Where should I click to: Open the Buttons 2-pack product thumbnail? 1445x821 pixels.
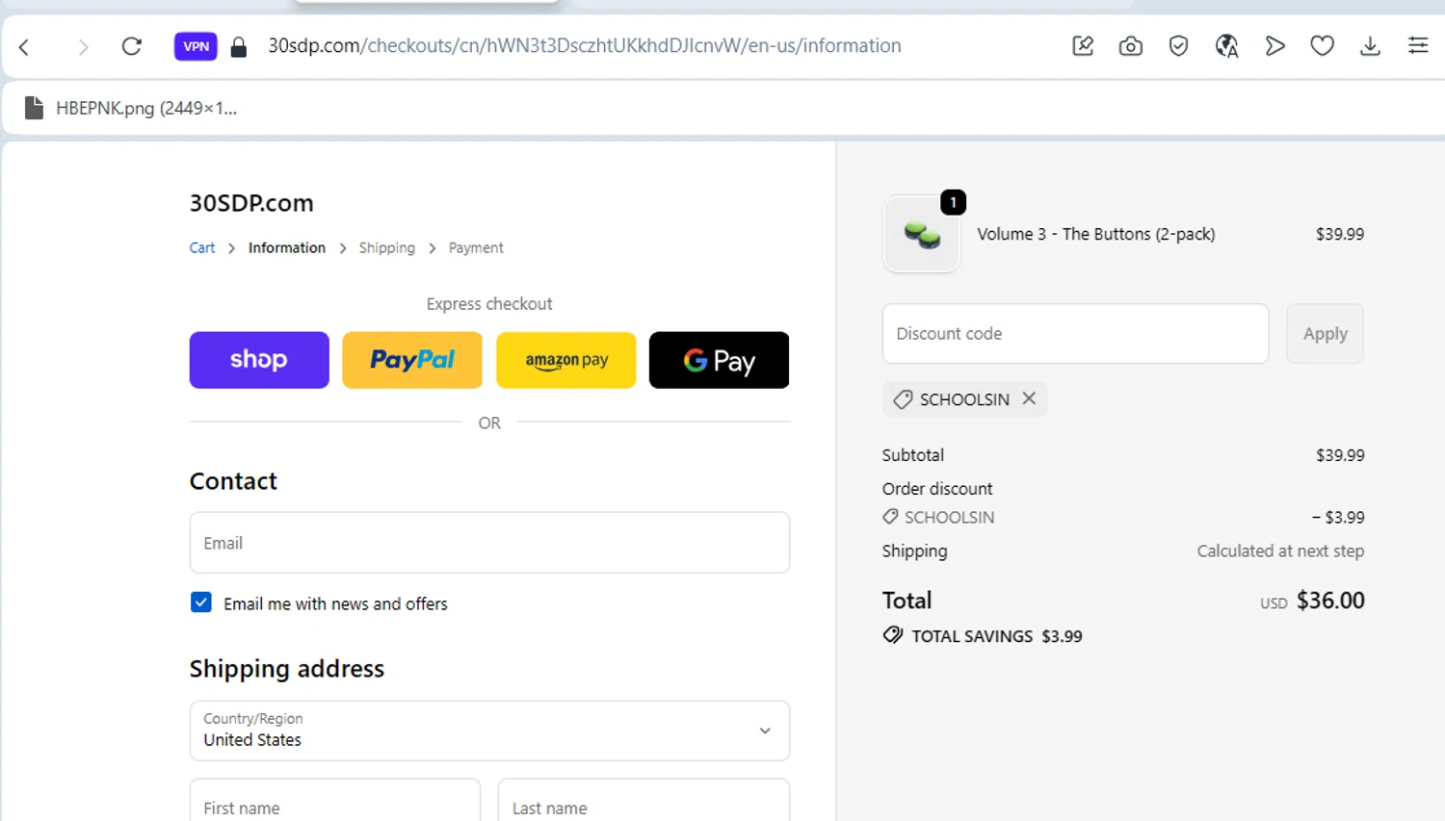coord(922,234)
